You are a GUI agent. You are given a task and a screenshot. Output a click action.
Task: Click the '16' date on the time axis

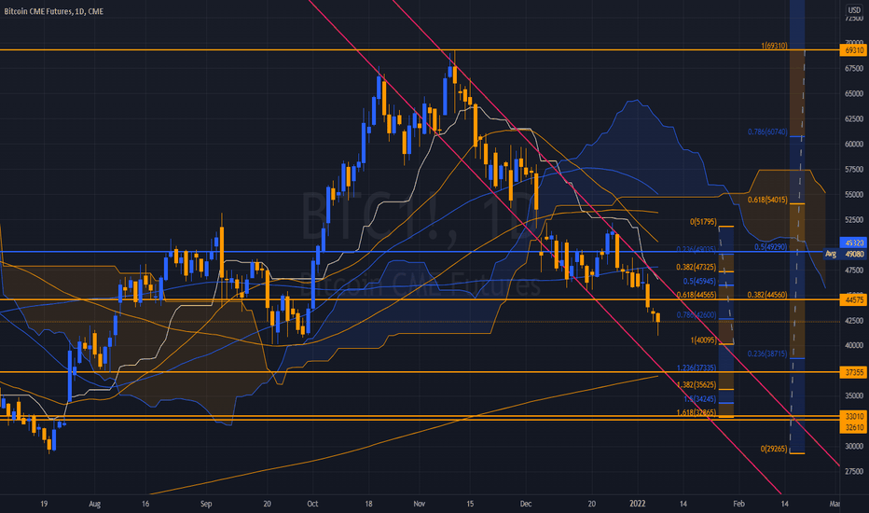[x=145, y=504]
